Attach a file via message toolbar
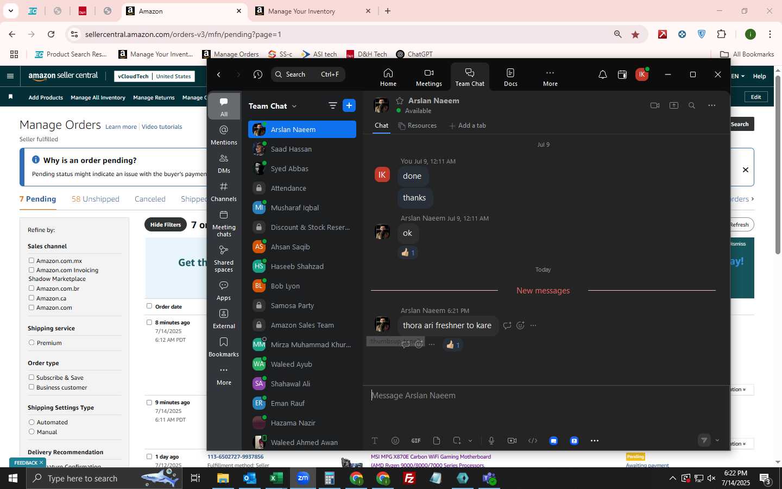The width and height of the screenshot is (782, 489). [x=437, y=441]
